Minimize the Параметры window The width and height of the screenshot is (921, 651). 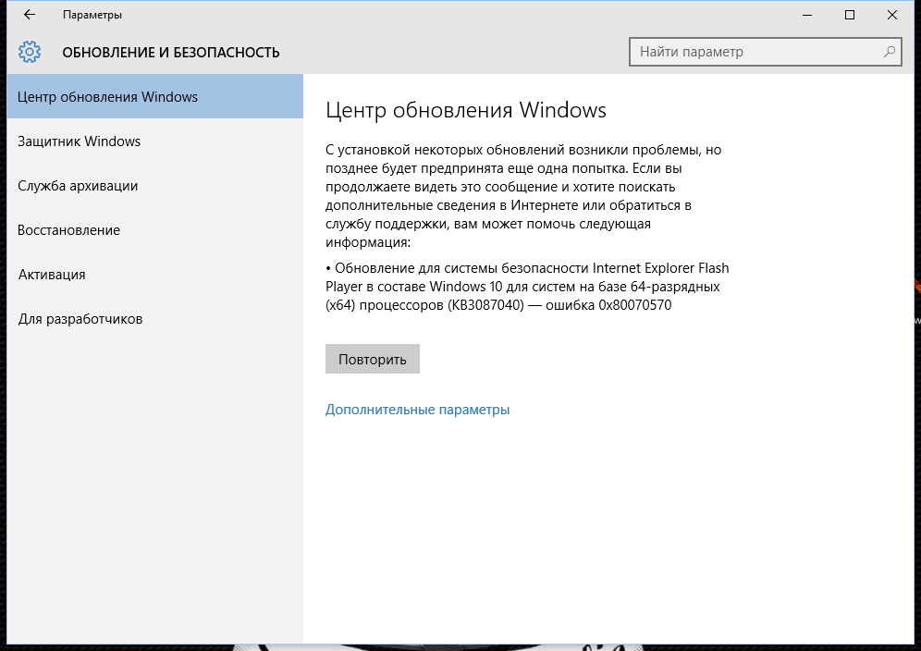[x=807, y=15]
